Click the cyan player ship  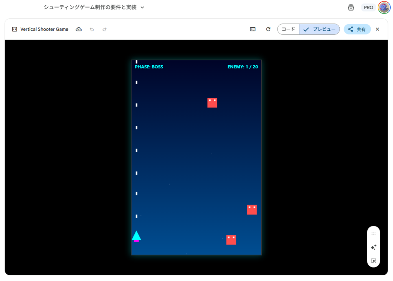click(x=136, y=236)
